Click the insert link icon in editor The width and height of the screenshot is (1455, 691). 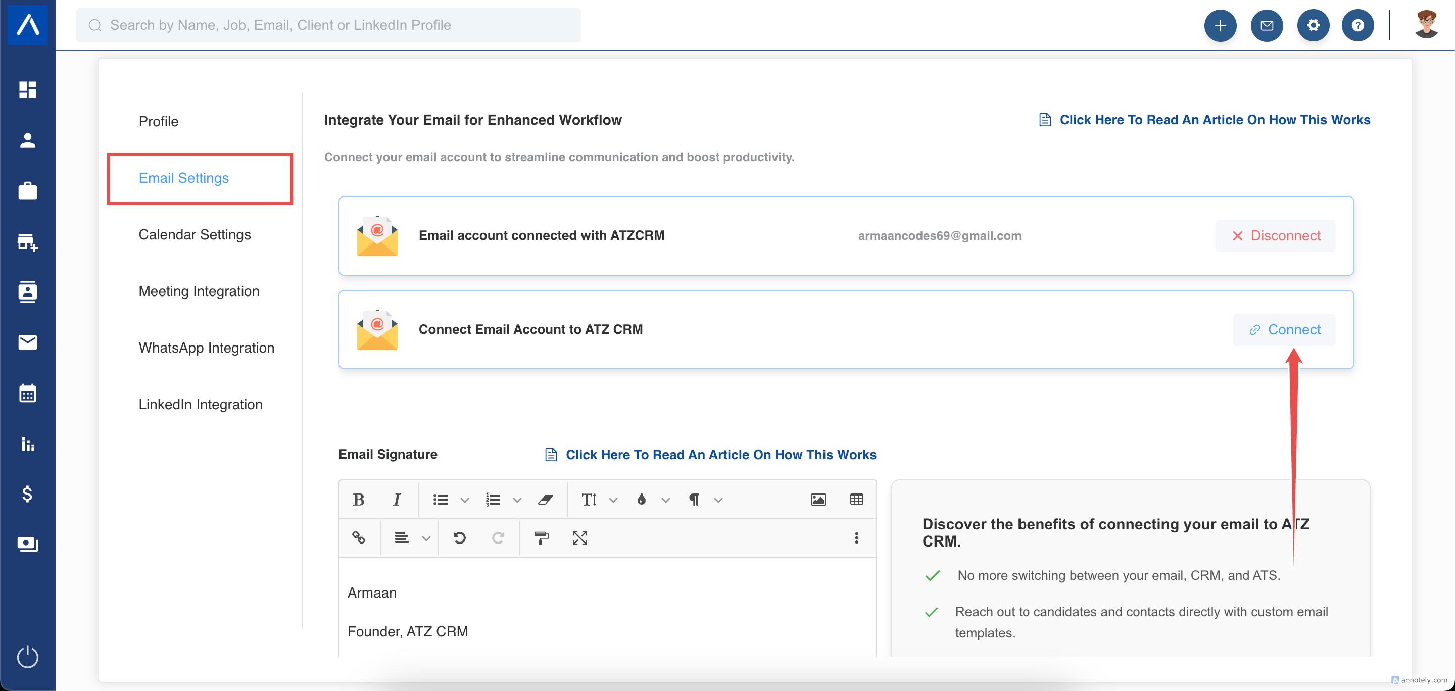[x=359, y=538]
